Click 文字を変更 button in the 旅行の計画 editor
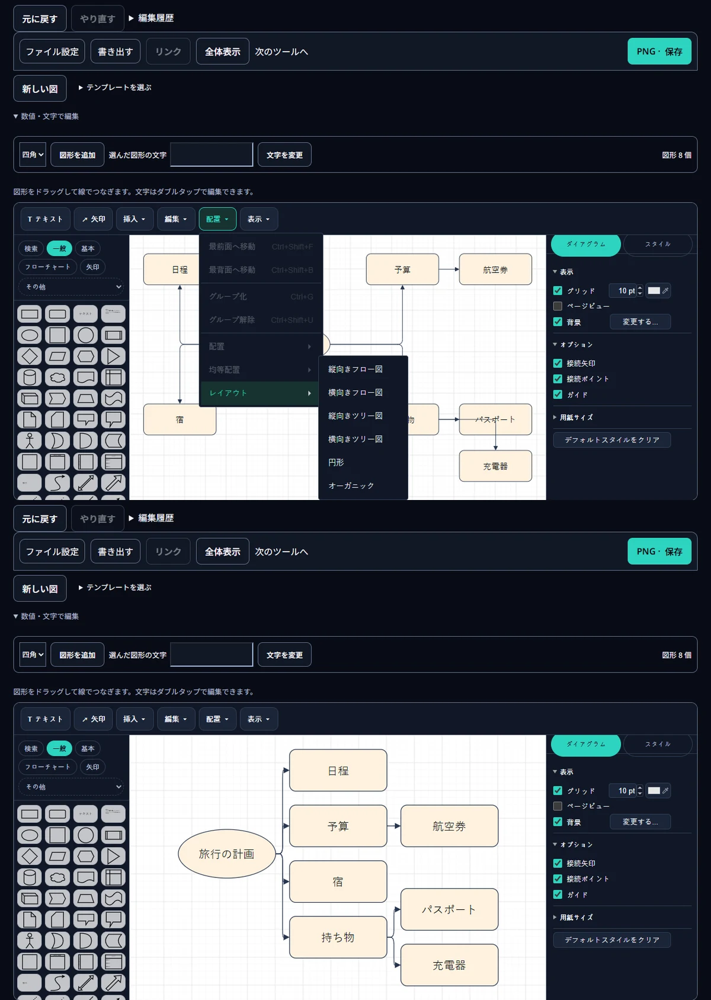 tap(284, 655)
